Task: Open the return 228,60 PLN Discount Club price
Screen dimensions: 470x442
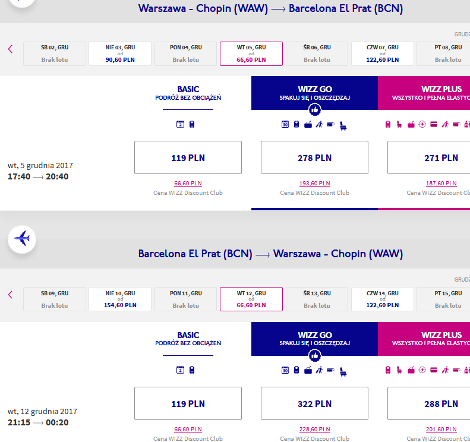Action: [314, 430]
